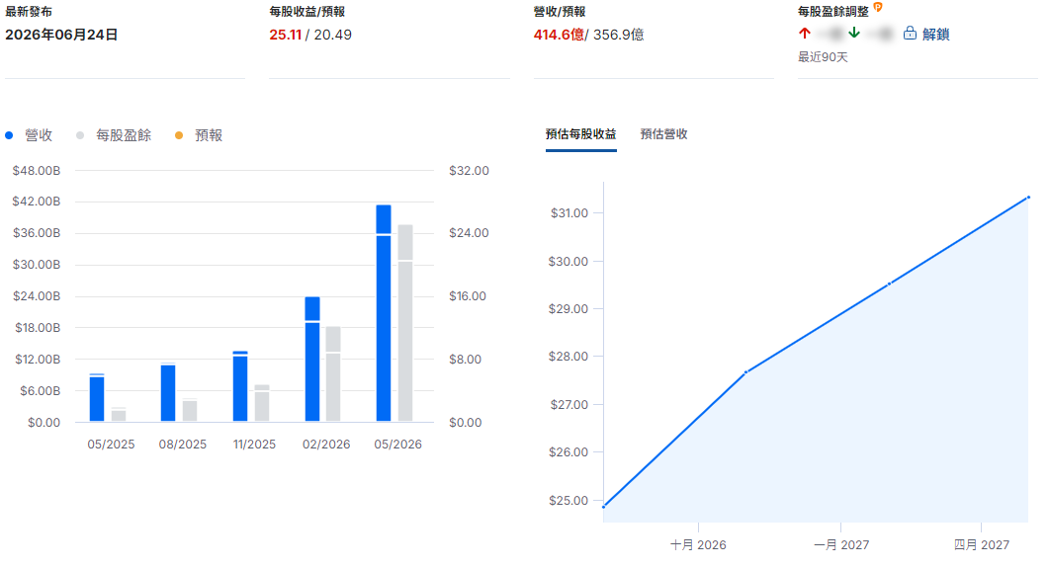1049x568 pixels.
Task: Select the gray EPS bar for 08/2025
Action: pyautogui.click(x=190, y=410)
